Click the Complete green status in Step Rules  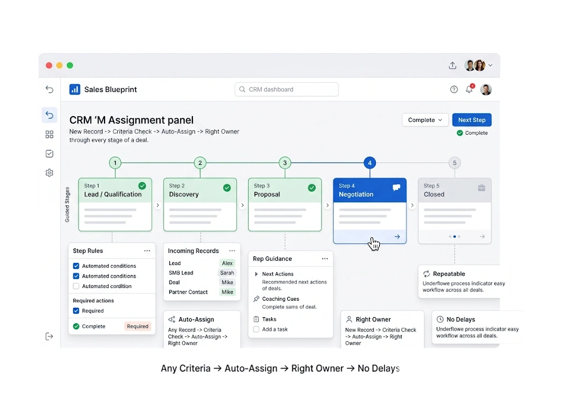(89, 326)
